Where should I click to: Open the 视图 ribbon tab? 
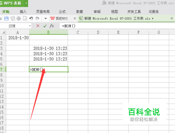(x=114, y=12)
